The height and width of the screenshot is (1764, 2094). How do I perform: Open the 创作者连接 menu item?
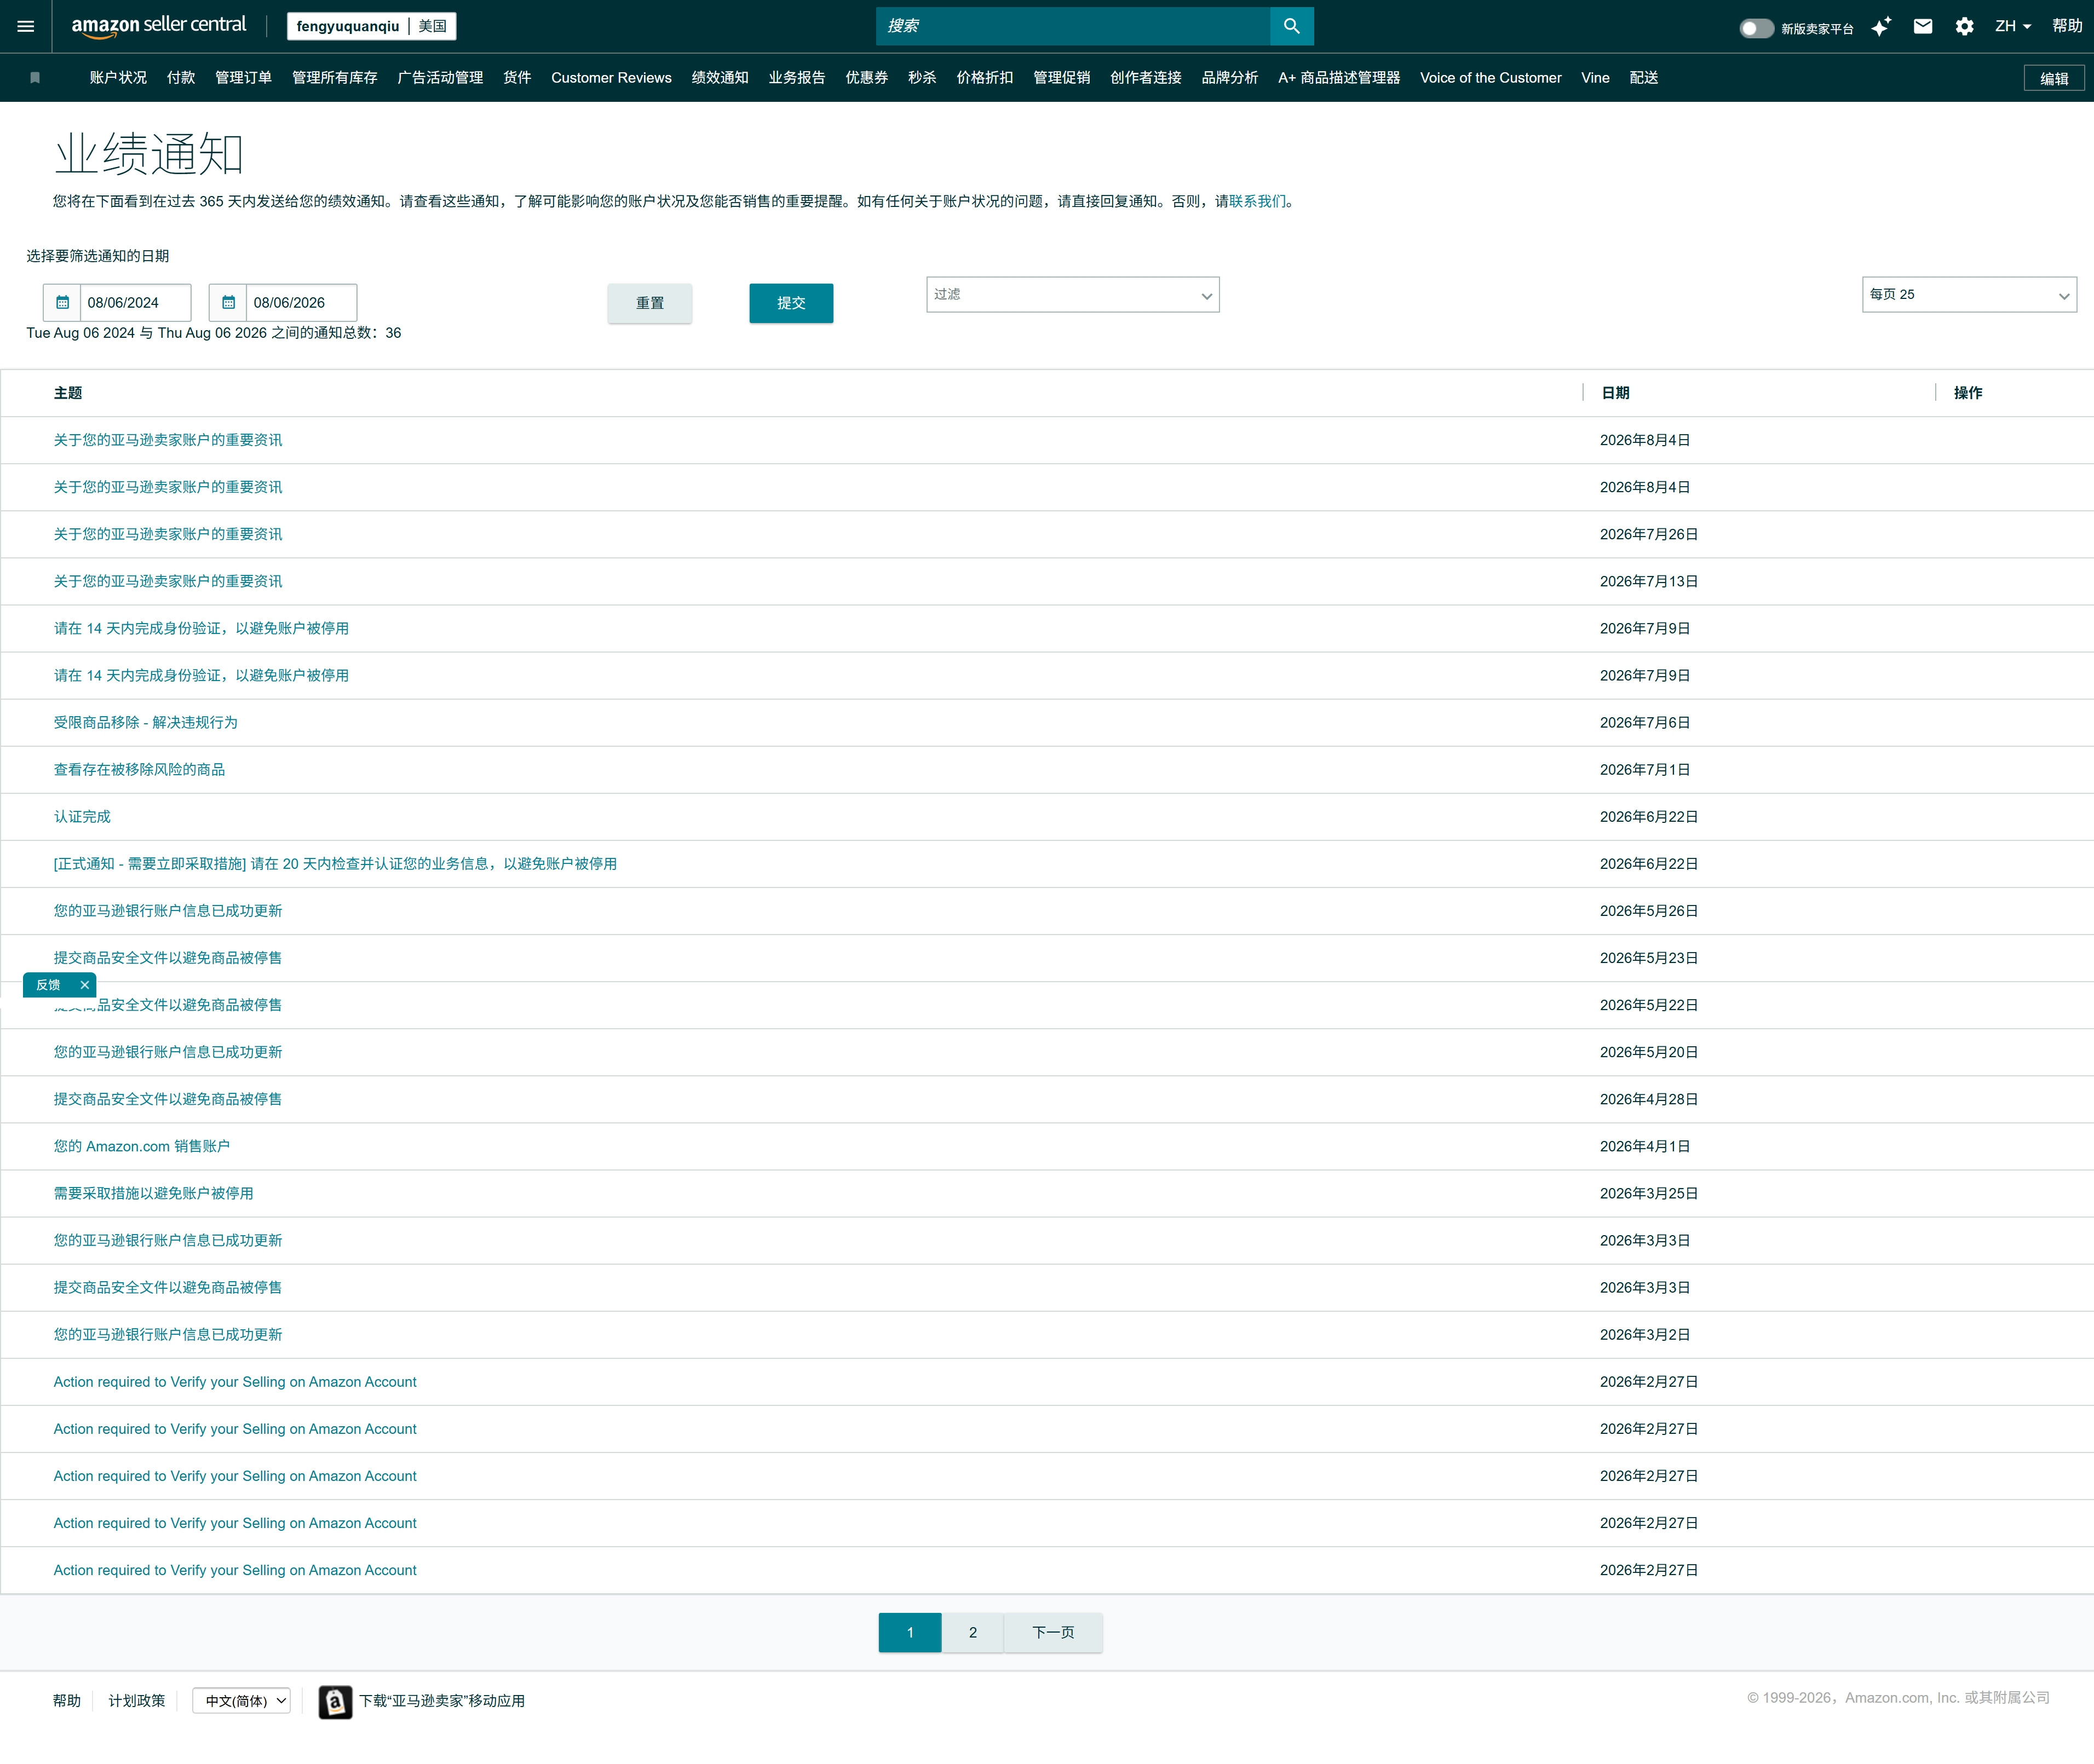point(1145,78)
